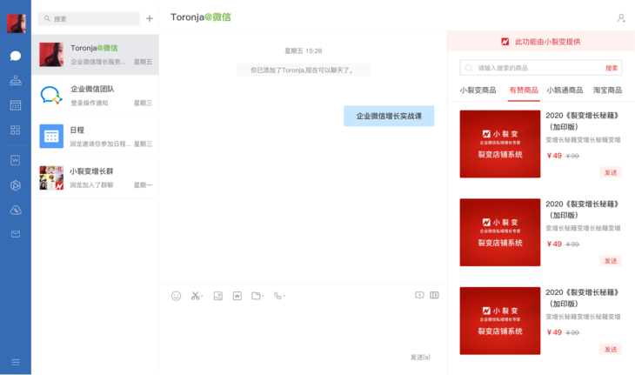
Task: Click the quick reply icon above input box
Action: point(419,295)
